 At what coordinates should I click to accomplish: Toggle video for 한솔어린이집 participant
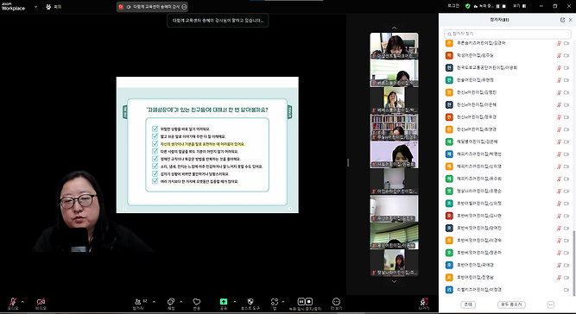tap(567, 80)
